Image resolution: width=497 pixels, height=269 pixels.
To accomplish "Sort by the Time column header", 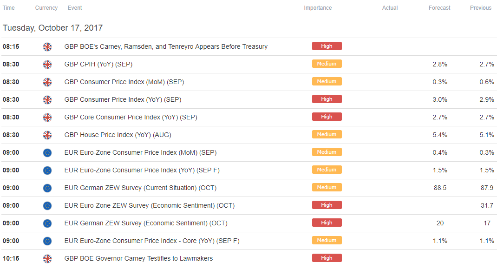I will coord(8,8).
